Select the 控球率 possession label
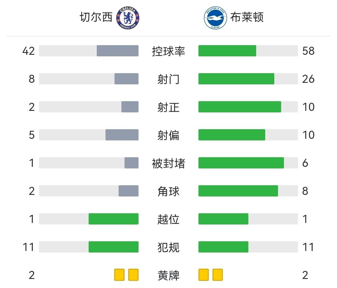 point(168,51)
